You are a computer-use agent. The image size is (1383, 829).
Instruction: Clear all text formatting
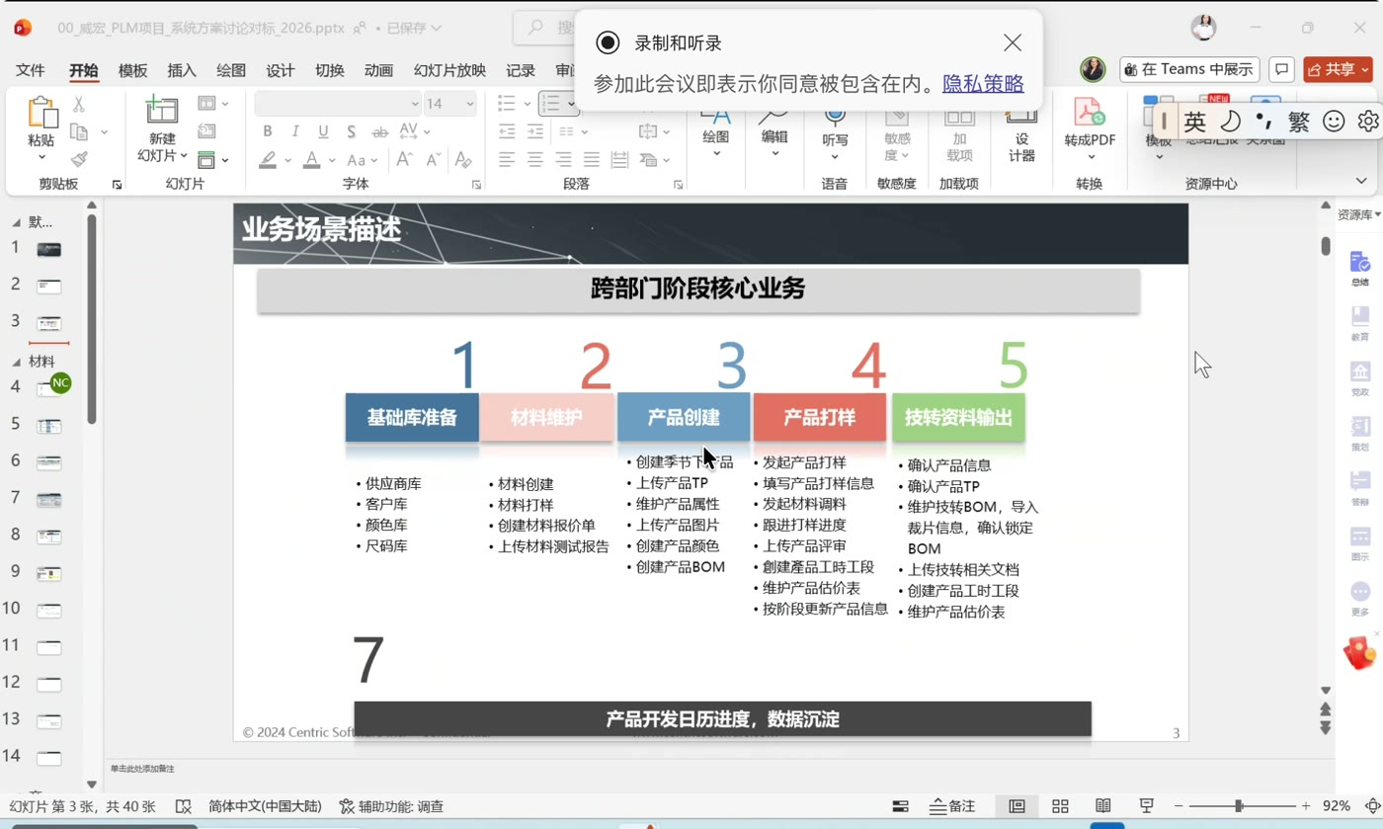[462, 159]
